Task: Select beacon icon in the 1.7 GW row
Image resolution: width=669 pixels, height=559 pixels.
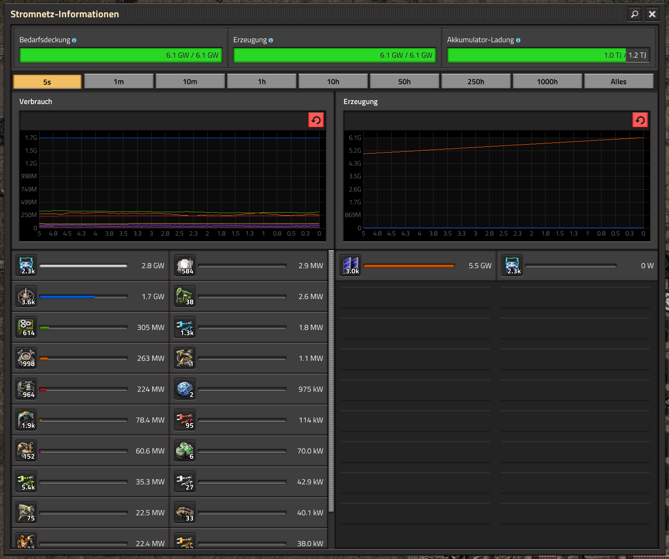Action: [26, 296]
